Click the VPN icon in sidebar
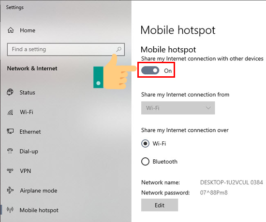 [10, 170]
